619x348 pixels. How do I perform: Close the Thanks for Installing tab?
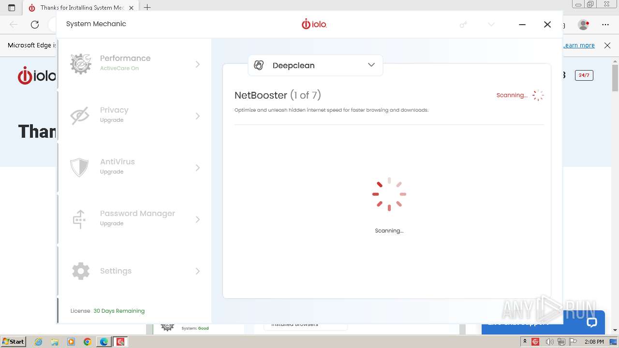tap(131, 8)
